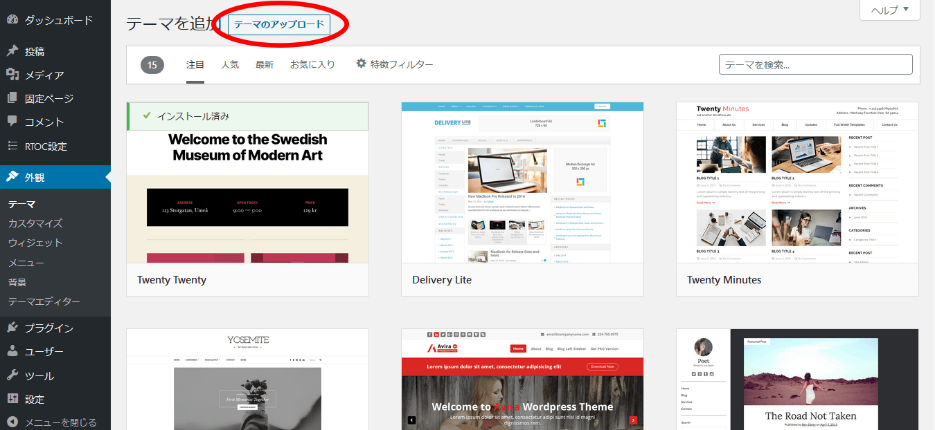Click the collapse arrow icon beside メニューを閉じる
Screen dimensions: 935x430
click(x=12, y=422)
